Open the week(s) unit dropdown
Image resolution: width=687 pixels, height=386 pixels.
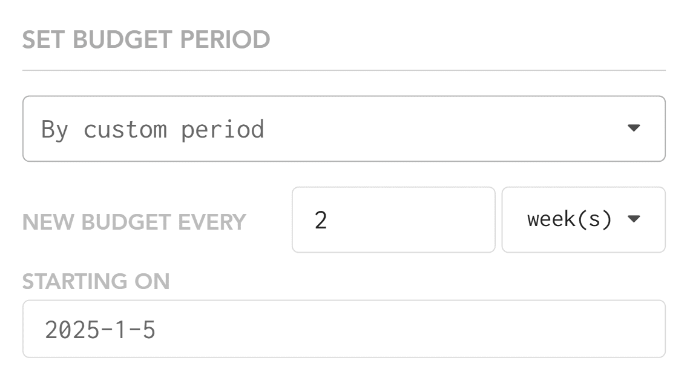583,219
